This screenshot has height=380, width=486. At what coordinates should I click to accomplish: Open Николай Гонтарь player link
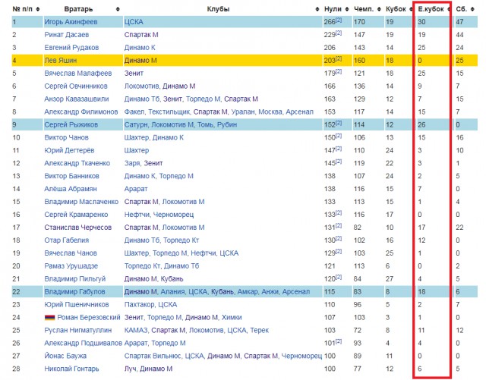coord(71,369)
